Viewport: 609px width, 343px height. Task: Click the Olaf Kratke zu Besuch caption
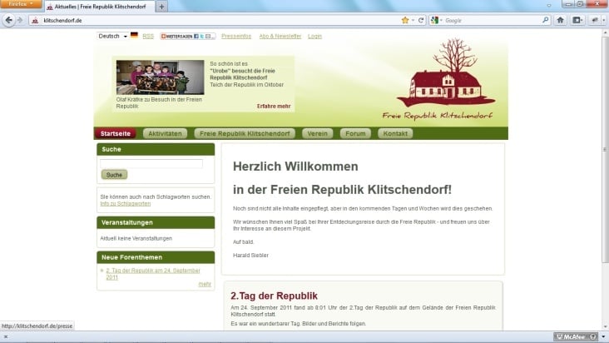(x=159, y=103)
